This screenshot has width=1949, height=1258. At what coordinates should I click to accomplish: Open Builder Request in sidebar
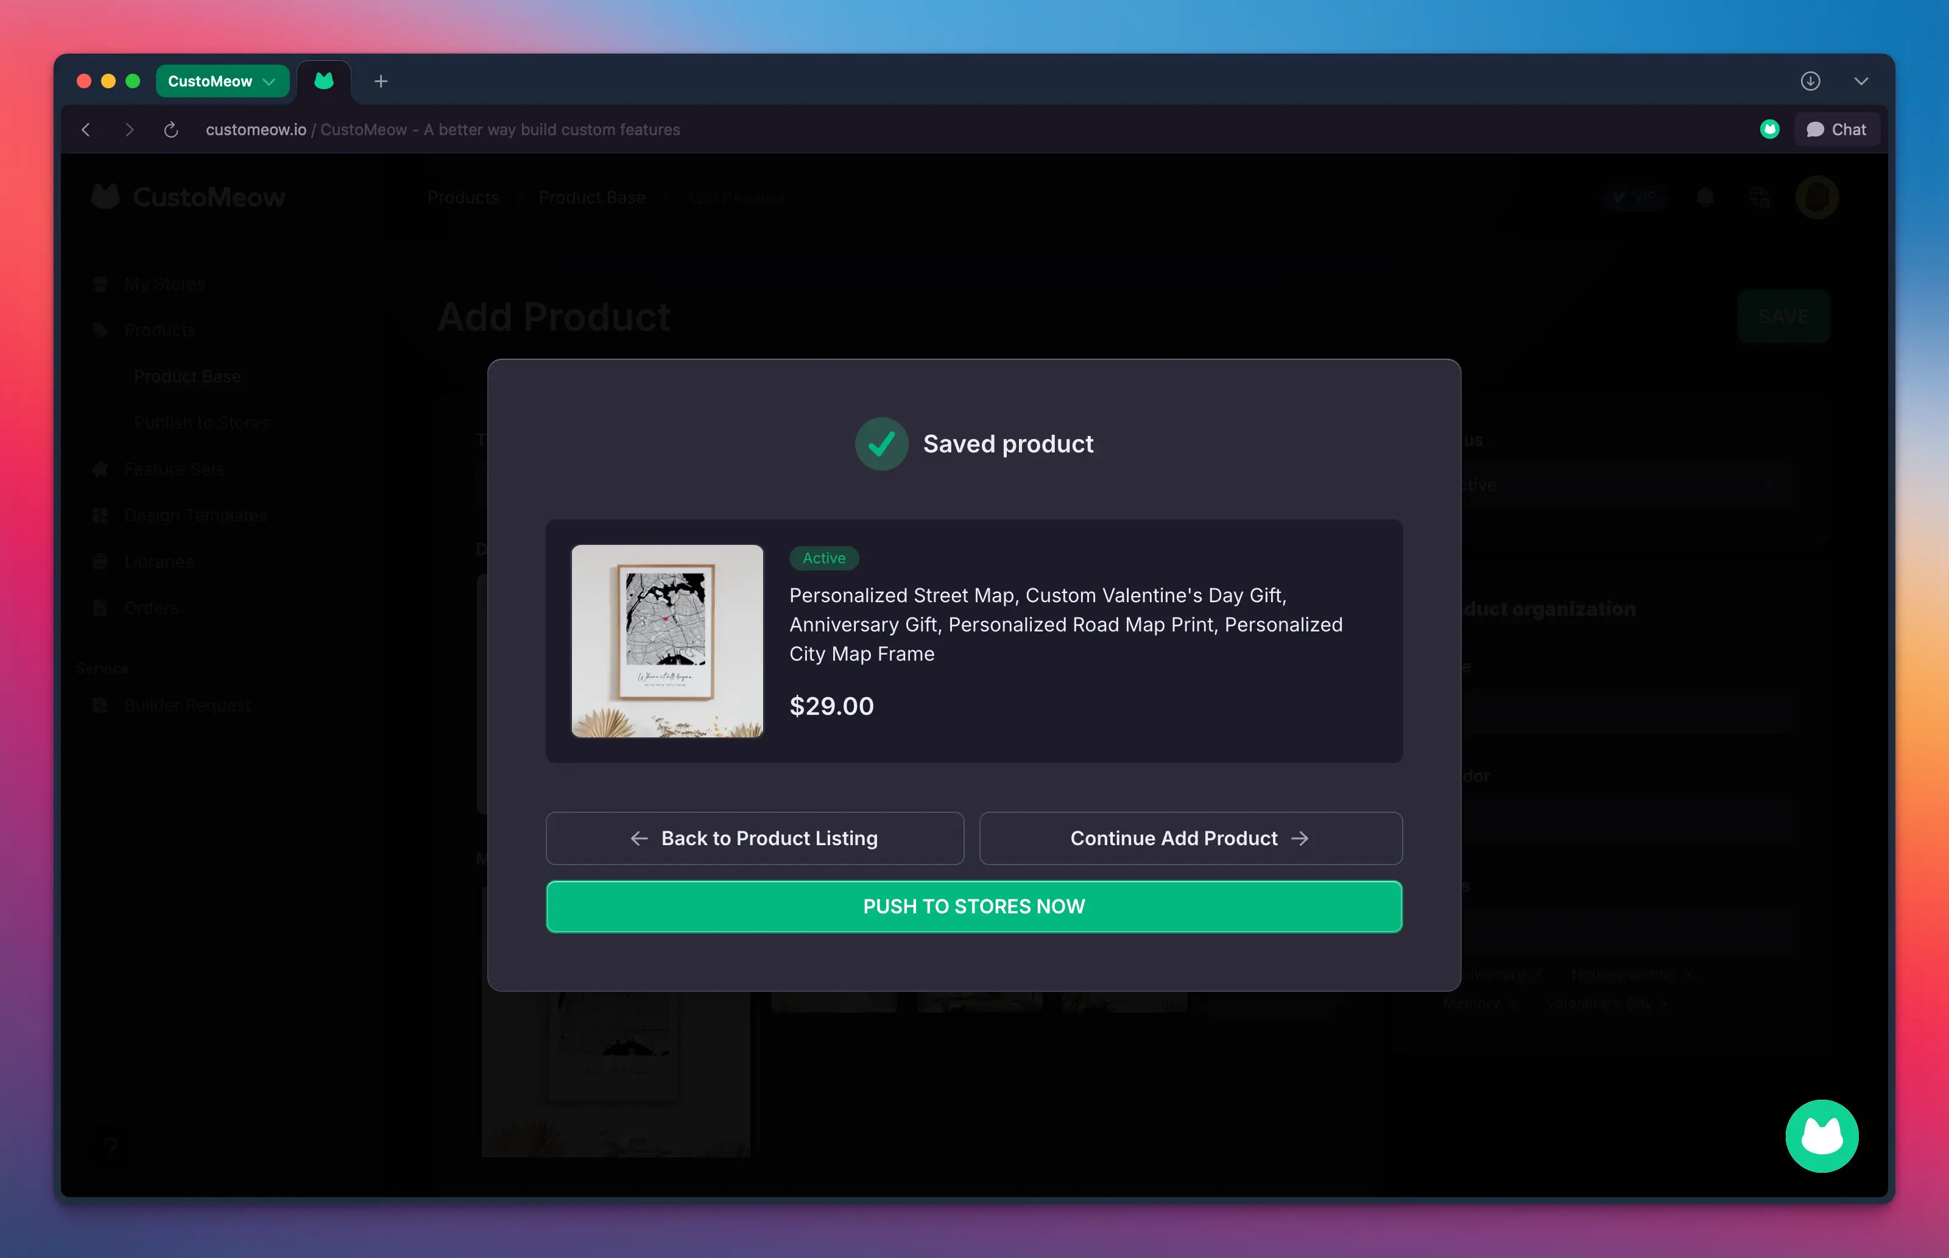click(x=187, y=705)
